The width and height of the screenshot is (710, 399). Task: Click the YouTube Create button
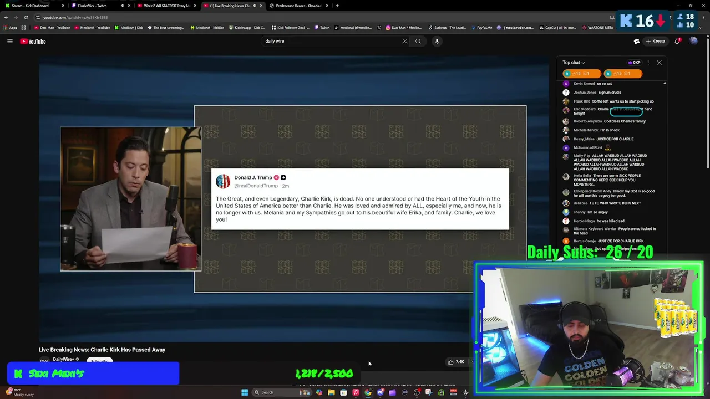point(656,41)
